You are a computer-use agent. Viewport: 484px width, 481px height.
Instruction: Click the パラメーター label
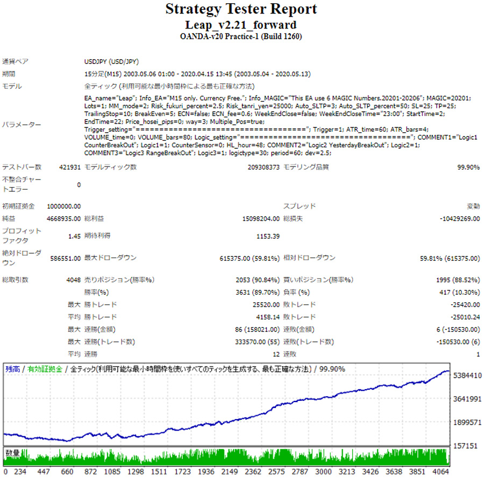[22, 125]
